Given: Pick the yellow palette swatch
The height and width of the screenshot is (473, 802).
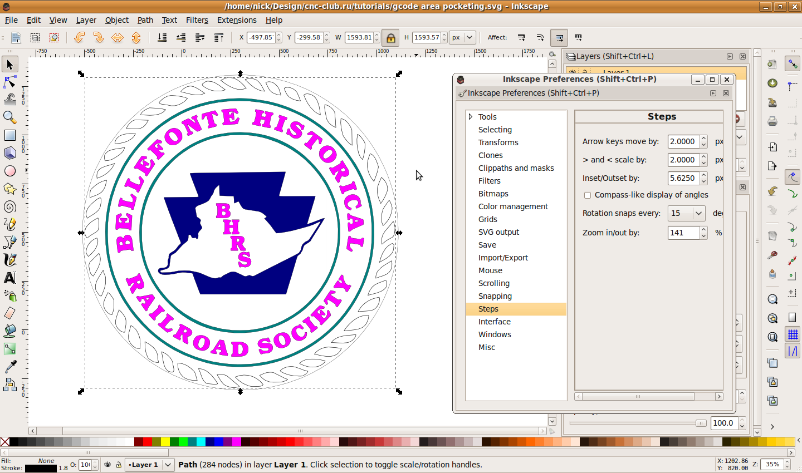Looking at the screenshot, I should 165,442.
